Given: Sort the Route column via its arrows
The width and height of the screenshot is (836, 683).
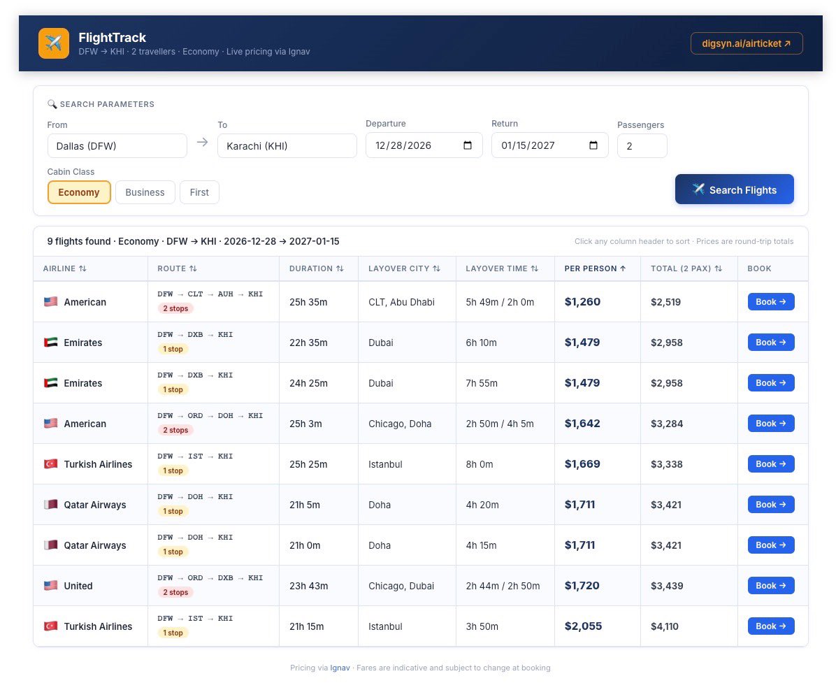Looking at the screenshot, I should (x=193, y=268).
